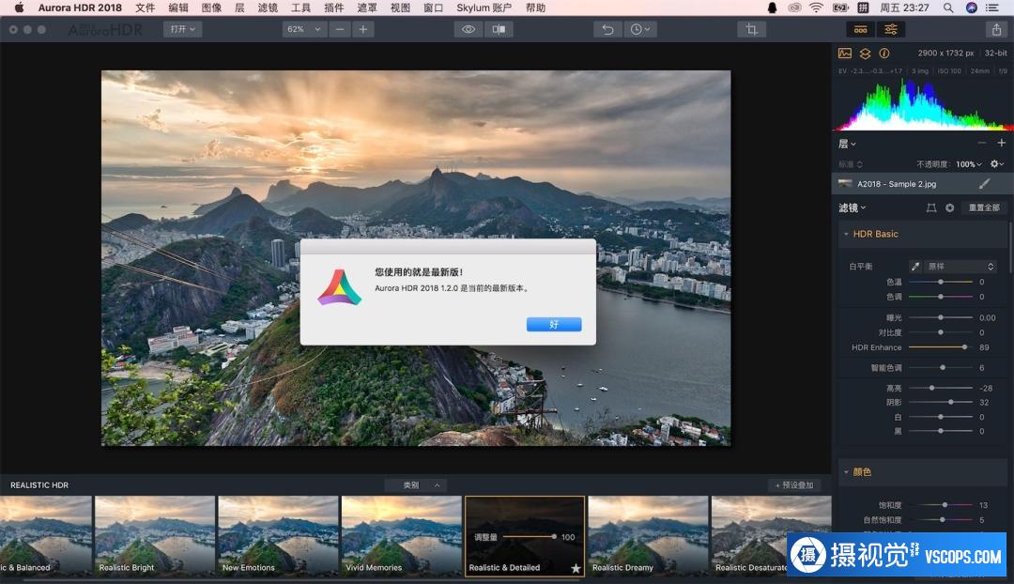
Task: Show the image info icon
Action: coord(884,53)
